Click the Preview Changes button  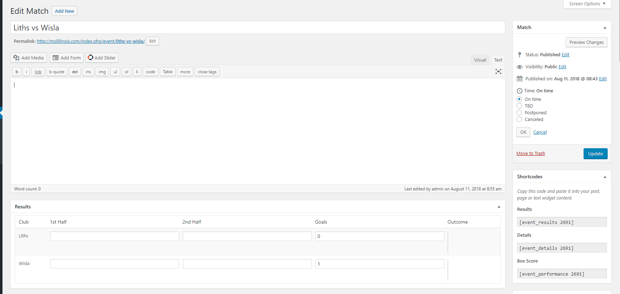586,42
